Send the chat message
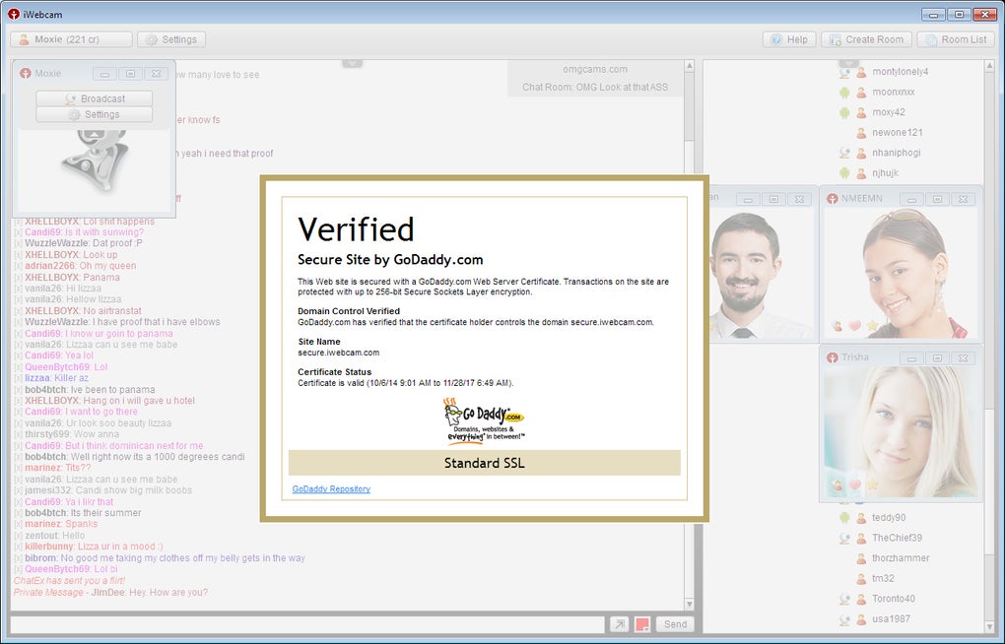 pos(675,624)
